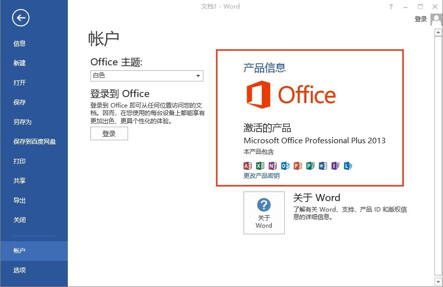Click the scrollbar up arrow
The height and width of the screenshot is (287, 443).
[438, 32]
